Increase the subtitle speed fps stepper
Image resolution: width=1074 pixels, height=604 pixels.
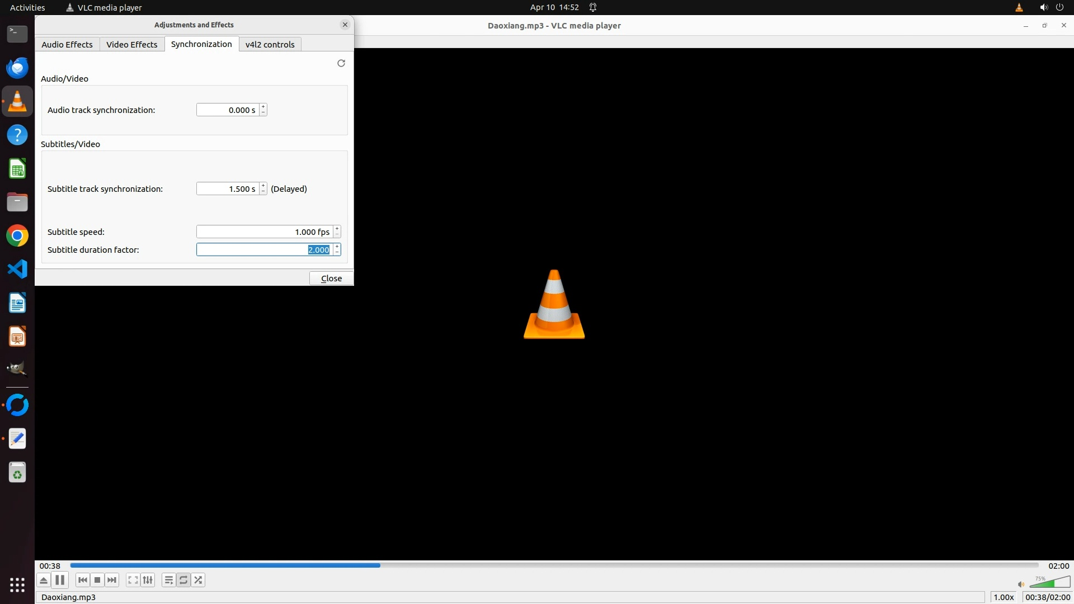(x=337, y=229)
